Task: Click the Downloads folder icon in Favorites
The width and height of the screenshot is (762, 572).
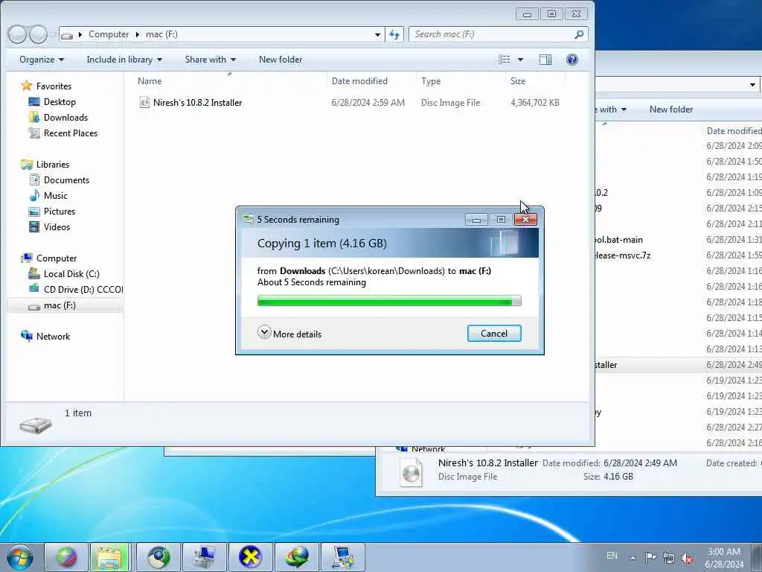Action: (34, 117)
